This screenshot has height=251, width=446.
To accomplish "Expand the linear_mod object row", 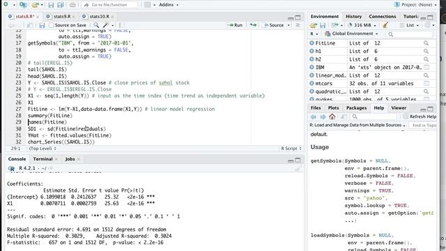I will pyautogui.click(x=312, y=75).
